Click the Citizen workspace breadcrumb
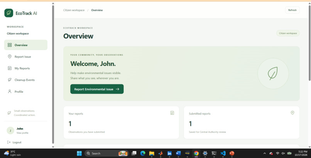 pyautogui.click(x=74, y=10)
